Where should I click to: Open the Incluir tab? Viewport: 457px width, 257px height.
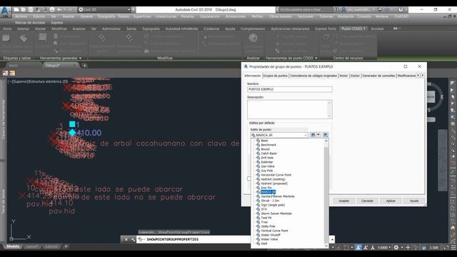tap(343, 76)
